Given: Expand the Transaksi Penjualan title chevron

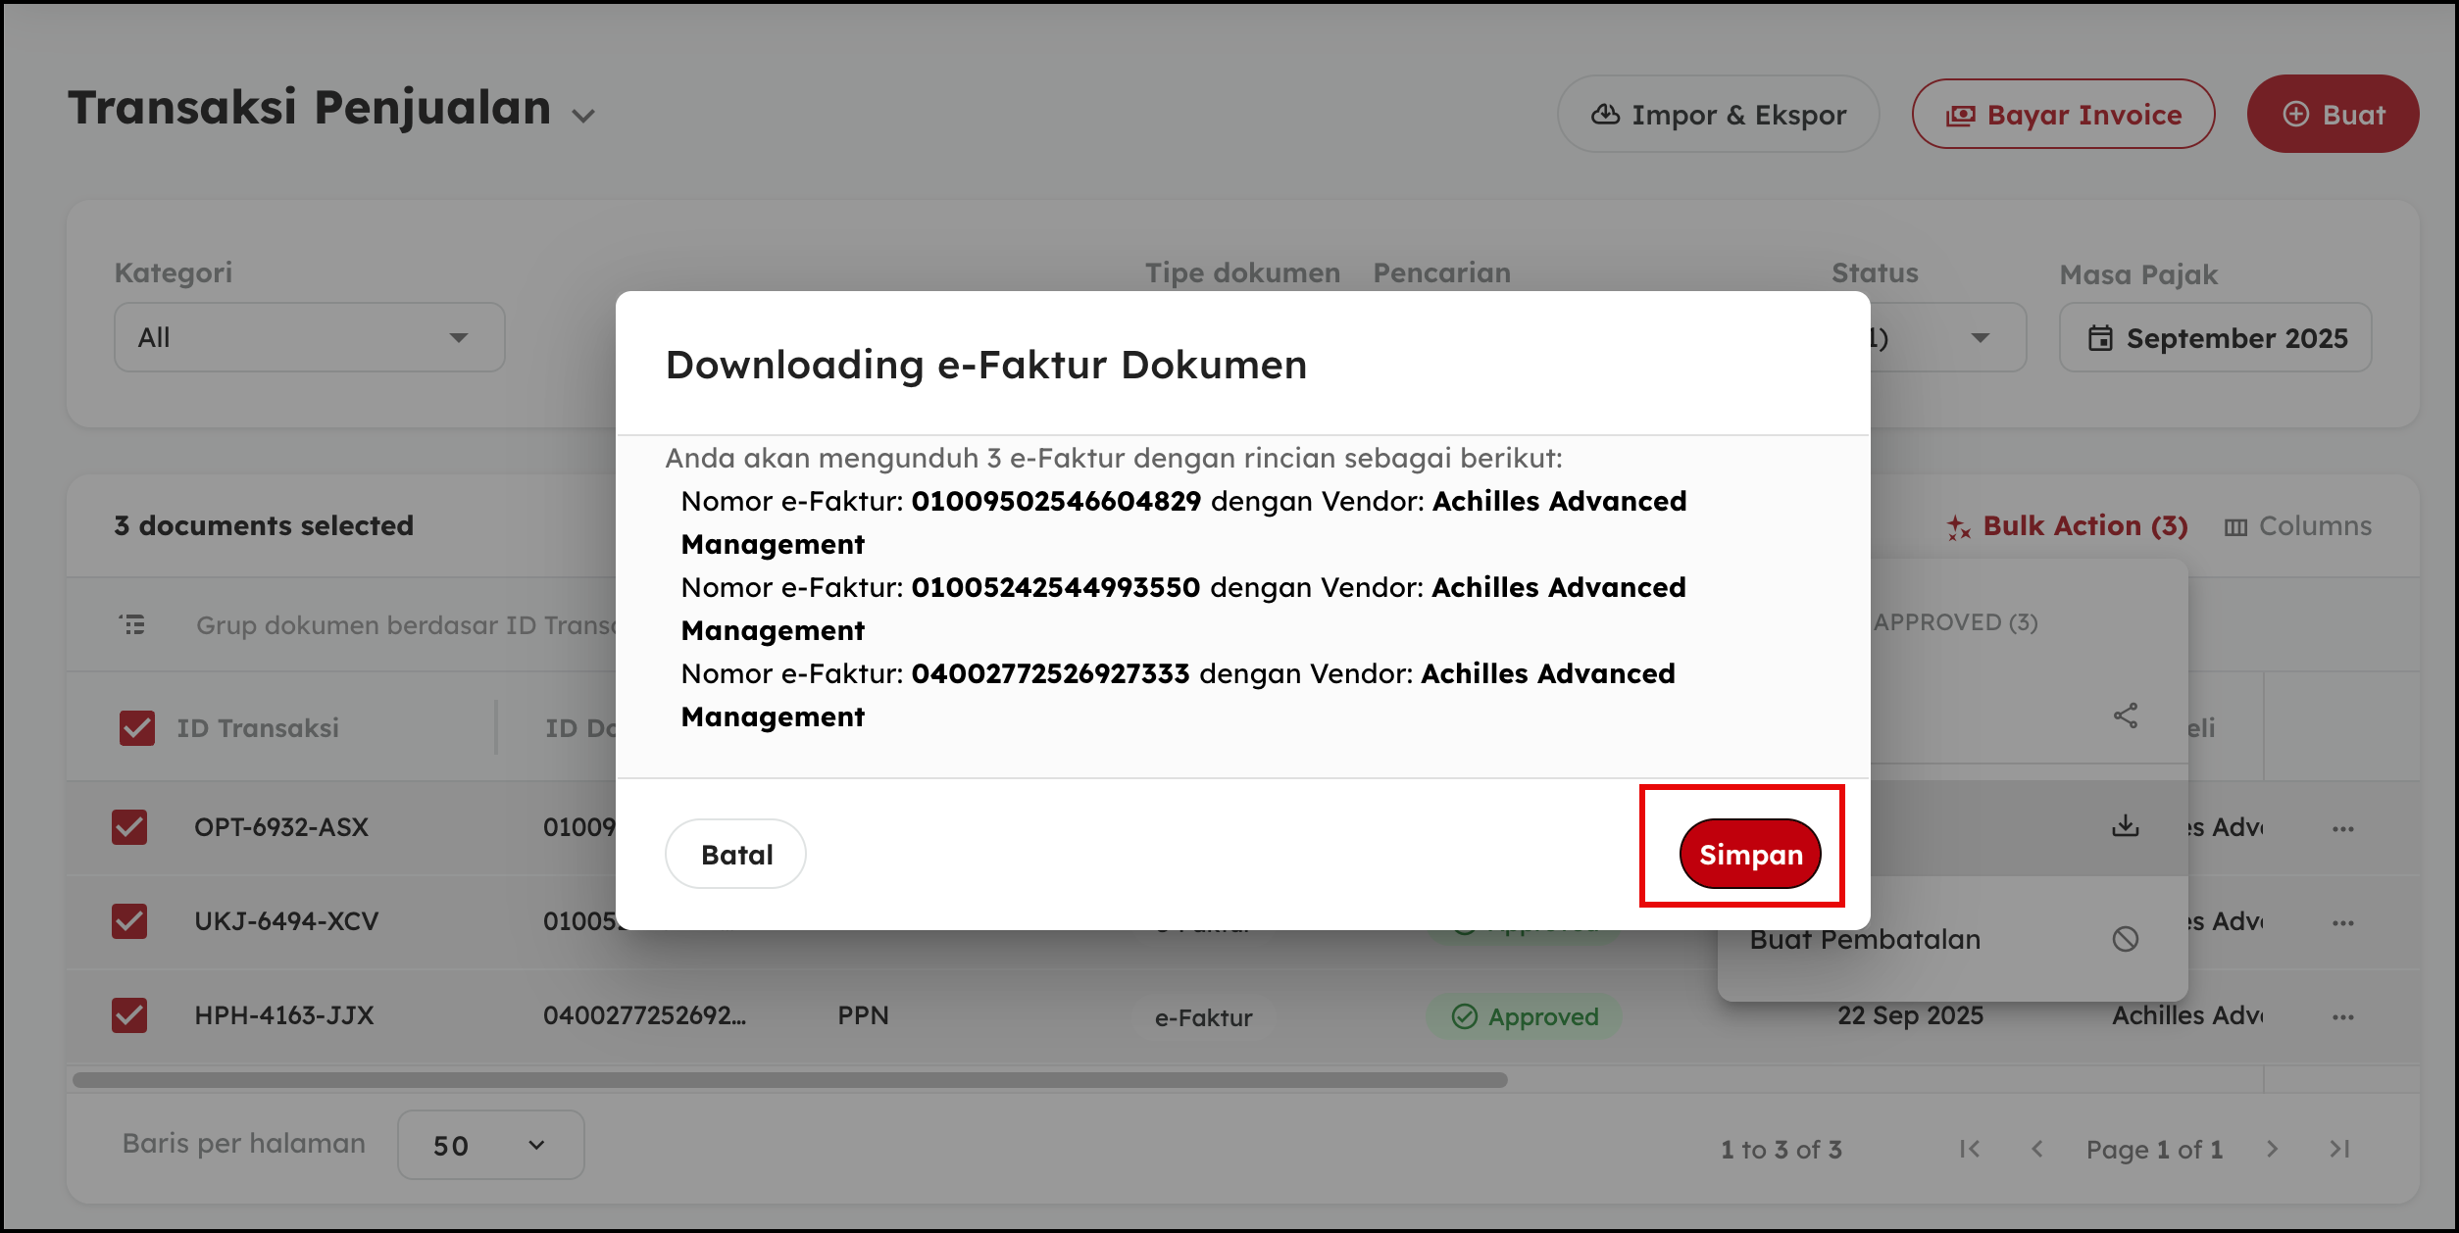Looking at the screenshot, I should 583,116.
